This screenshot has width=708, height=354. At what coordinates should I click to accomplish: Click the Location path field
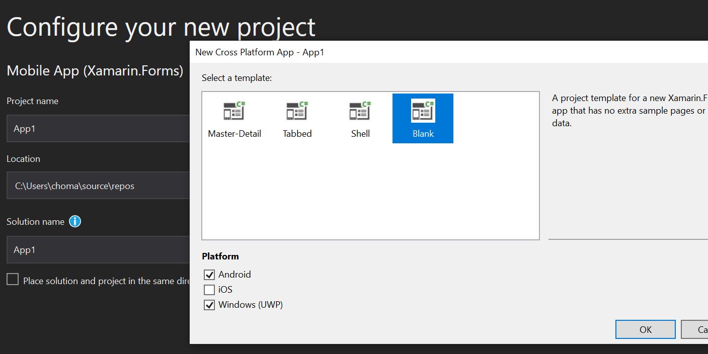point(98,186)
